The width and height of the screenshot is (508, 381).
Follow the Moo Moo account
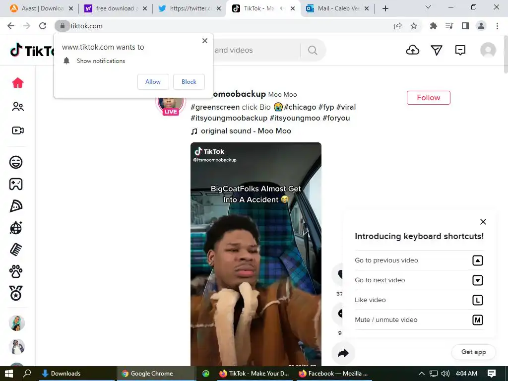tap(428, 98)
